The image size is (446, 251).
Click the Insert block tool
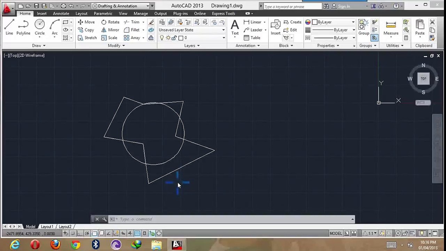275,28
